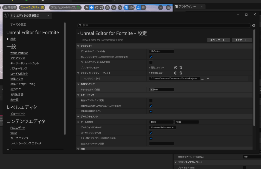Collapse プロジェクトテンプレートフォルダ array
Viewport: 261px width, 169px height.
[78, 73]
